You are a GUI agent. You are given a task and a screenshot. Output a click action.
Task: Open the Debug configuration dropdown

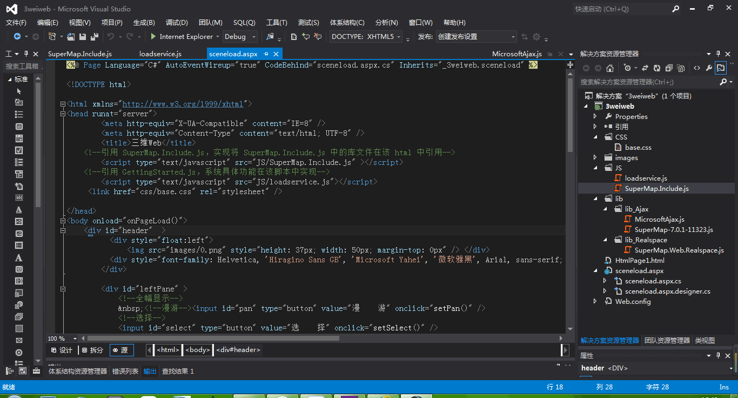254,37
